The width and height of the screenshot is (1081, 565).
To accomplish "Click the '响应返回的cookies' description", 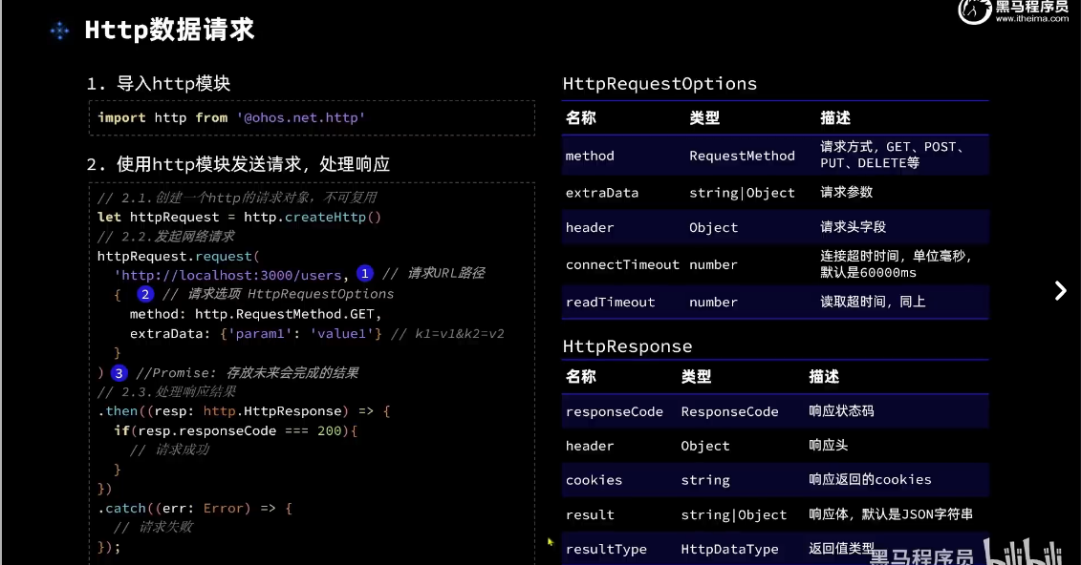I will click(x=870, y=480).
